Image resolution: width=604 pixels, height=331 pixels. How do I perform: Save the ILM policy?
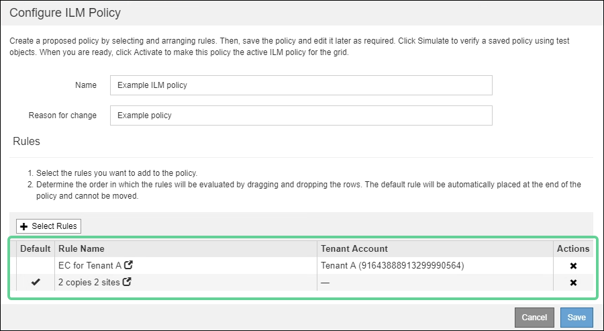576,318
